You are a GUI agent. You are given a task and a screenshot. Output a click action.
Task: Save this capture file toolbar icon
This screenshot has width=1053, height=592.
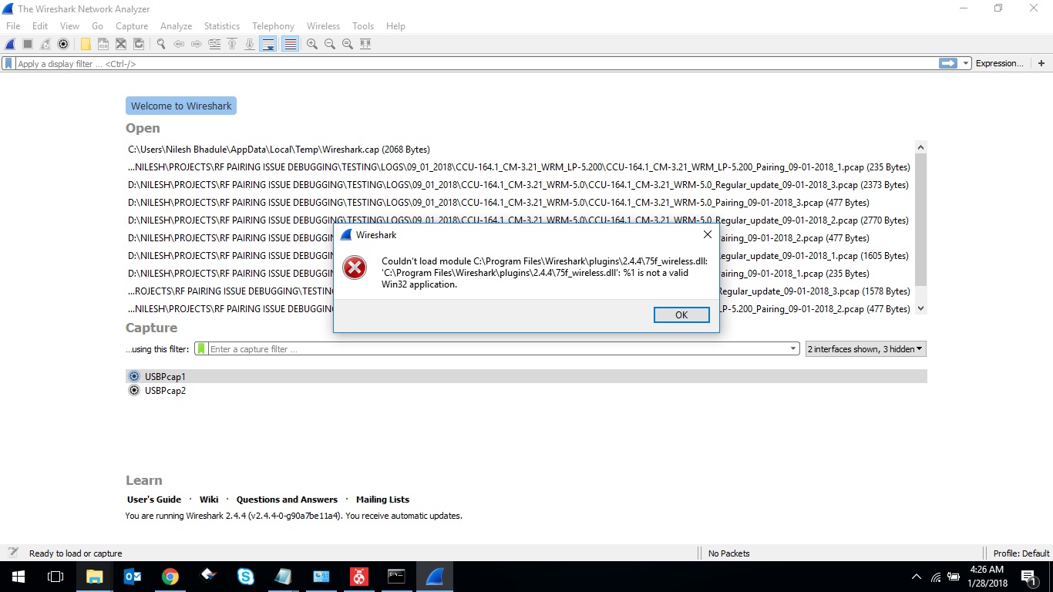click(x=103, y=44)
